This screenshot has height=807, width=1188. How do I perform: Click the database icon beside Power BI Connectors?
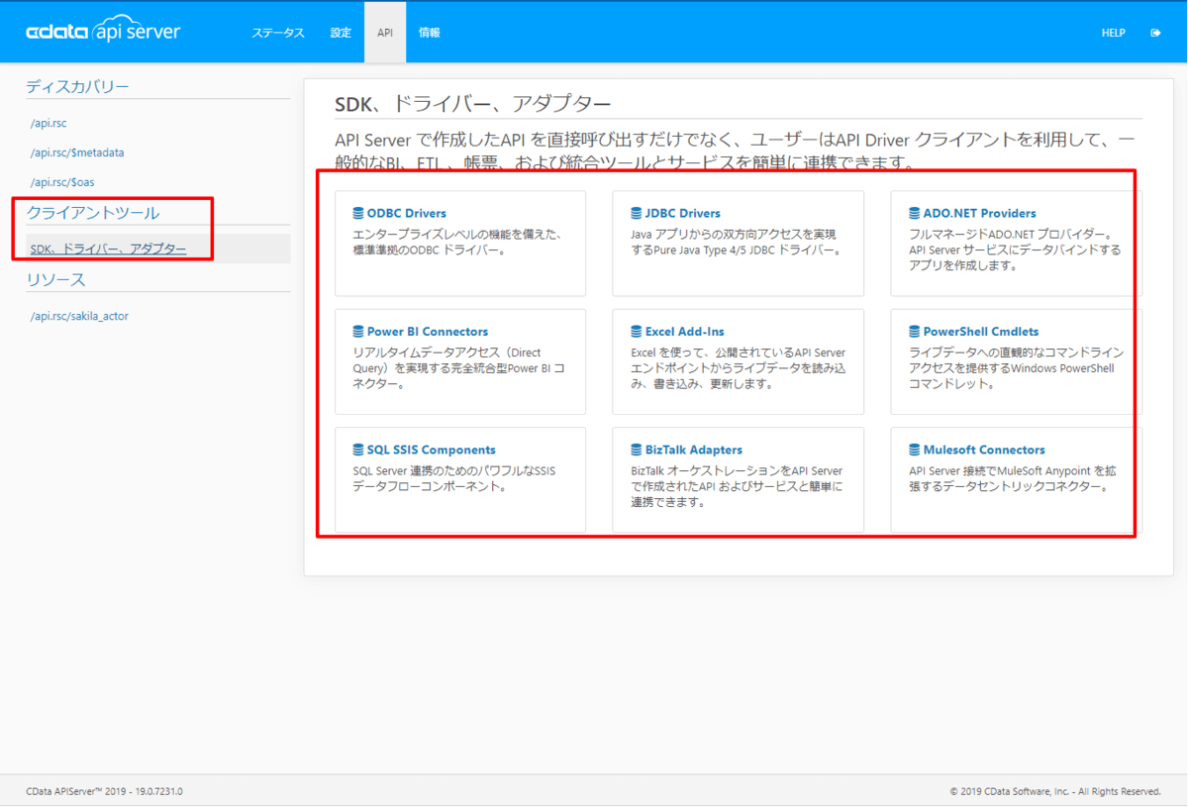[358, 332]
